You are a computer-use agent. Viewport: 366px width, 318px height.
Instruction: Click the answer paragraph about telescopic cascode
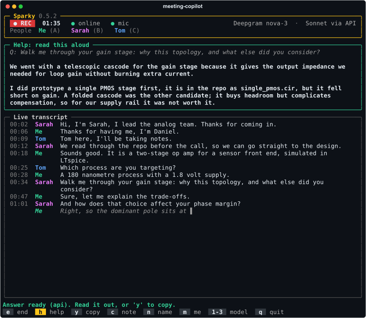(177, 70)
